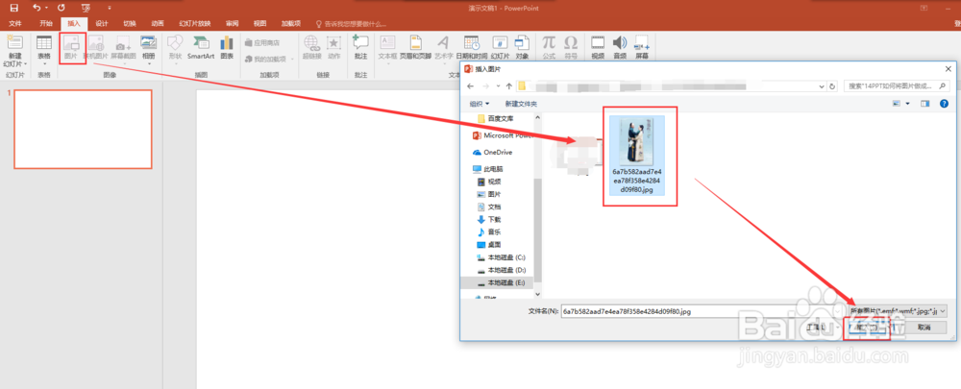The width and height of the screenshot is (961, 389).
Task: Click the Text Box (文本框) icon
Action: 387,48
